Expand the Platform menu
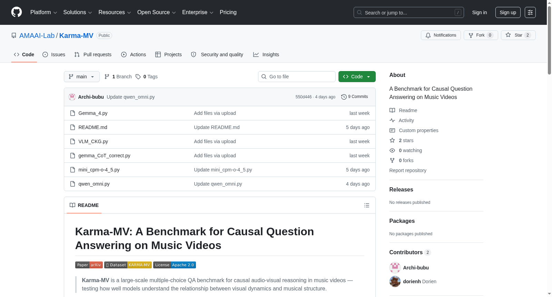The height and width of the screenshot is (297, 552). click(43, 12)
